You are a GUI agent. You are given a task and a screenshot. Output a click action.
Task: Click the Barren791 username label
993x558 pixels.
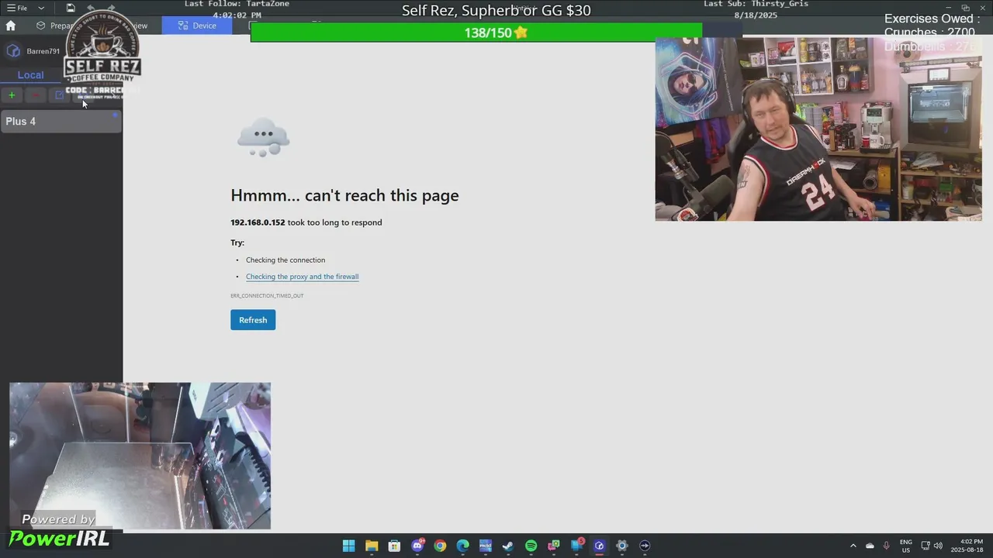[x=43, y=51]
